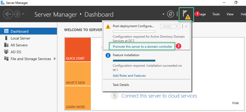Select the Dashboard icon in sidebar
Screen dimensions: 246x112
pos(6,31)
